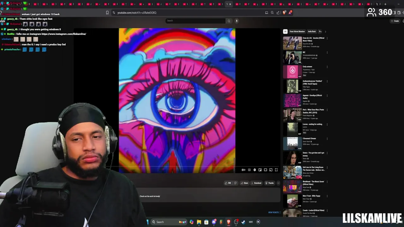This screenshot has width=404, height=227.
Task: Open options menu for BIC video
Action: 327,53
